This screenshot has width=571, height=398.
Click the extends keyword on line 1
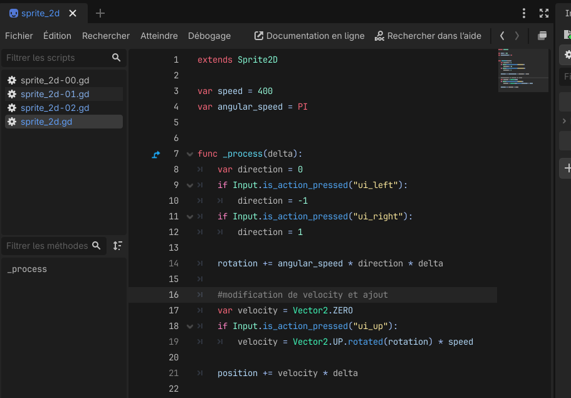point(215,60)
